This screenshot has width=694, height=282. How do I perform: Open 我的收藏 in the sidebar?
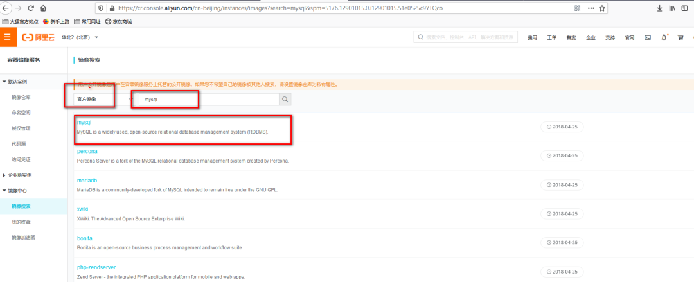coord(21,222)
